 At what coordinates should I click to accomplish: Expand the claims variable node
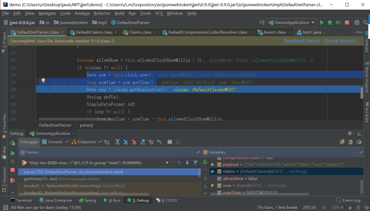pyautogui.click(x=213, y=171)
